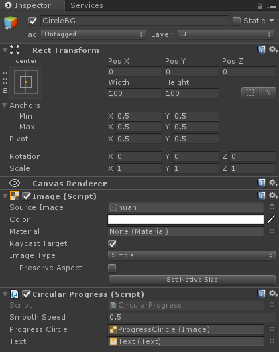This screenshot has height=352, width=279.
Task: Toggle blueprint mode in Rect Transform
Action: click(250, 93)
